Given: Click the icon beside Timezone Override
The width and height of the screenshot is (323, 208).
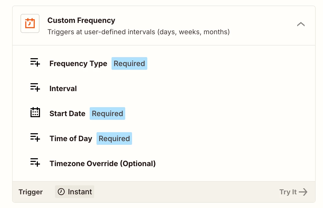Looking at the screenshot, I should (x=35, y=162).
